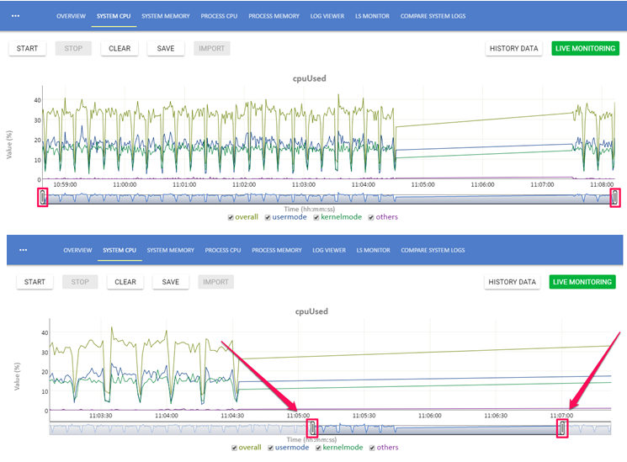Click the lower cpuUsed chart title
Viewport: 627px width, 462px height.
tap(311, 311)
